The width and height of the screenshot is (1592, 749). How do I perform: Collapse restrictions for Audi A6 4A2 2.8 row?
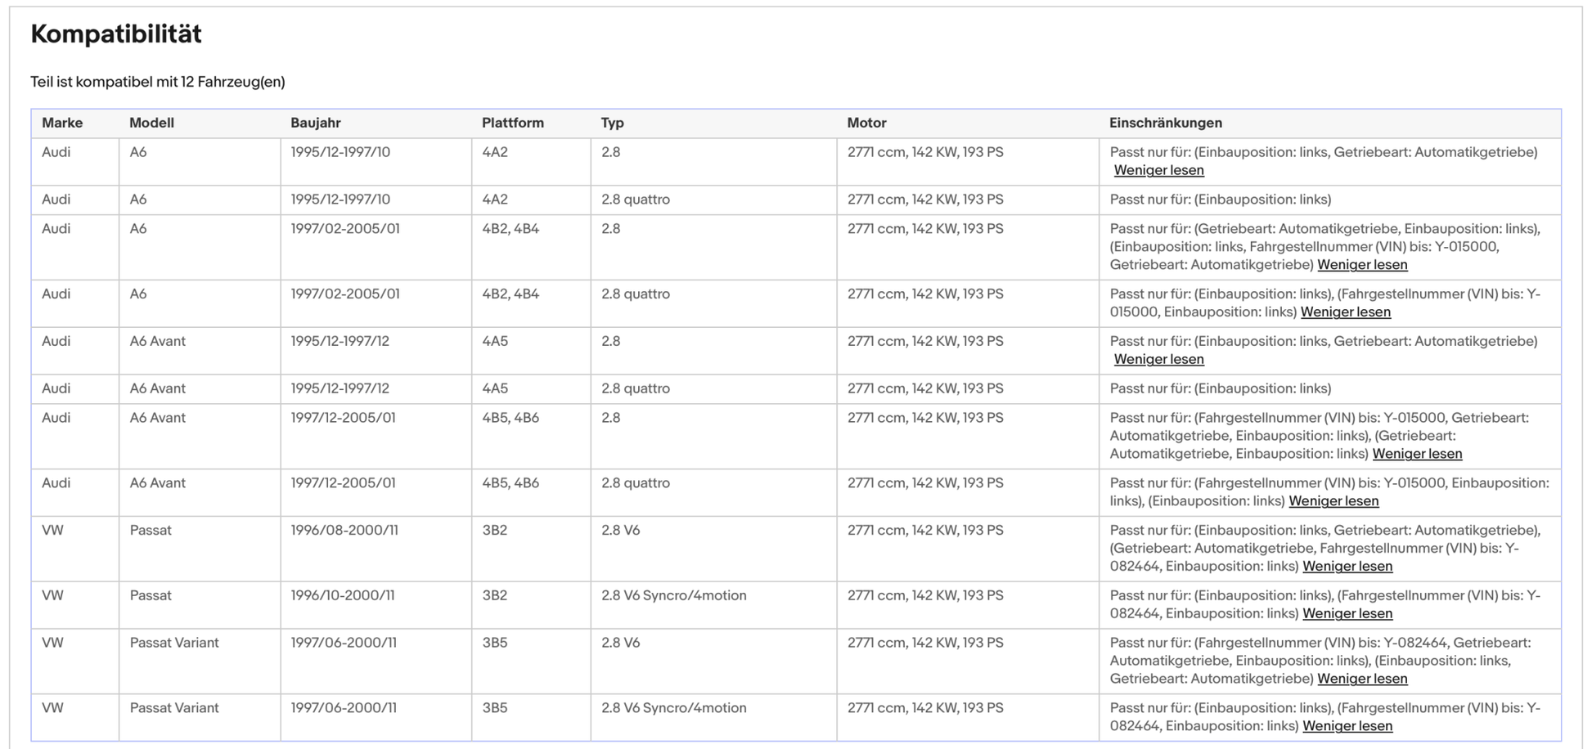(1158, 170)
